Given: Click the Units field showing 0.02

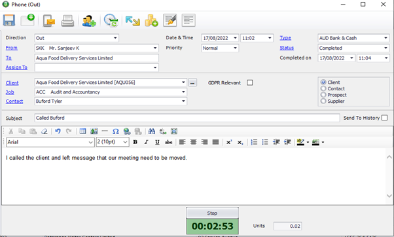Looking at the screenshot, I should click(x=287, y=226).
